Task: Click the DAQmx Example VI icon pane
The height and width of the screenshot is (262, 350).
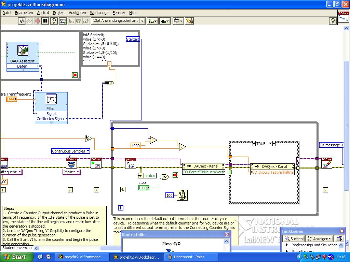Action: coord(343,17)
